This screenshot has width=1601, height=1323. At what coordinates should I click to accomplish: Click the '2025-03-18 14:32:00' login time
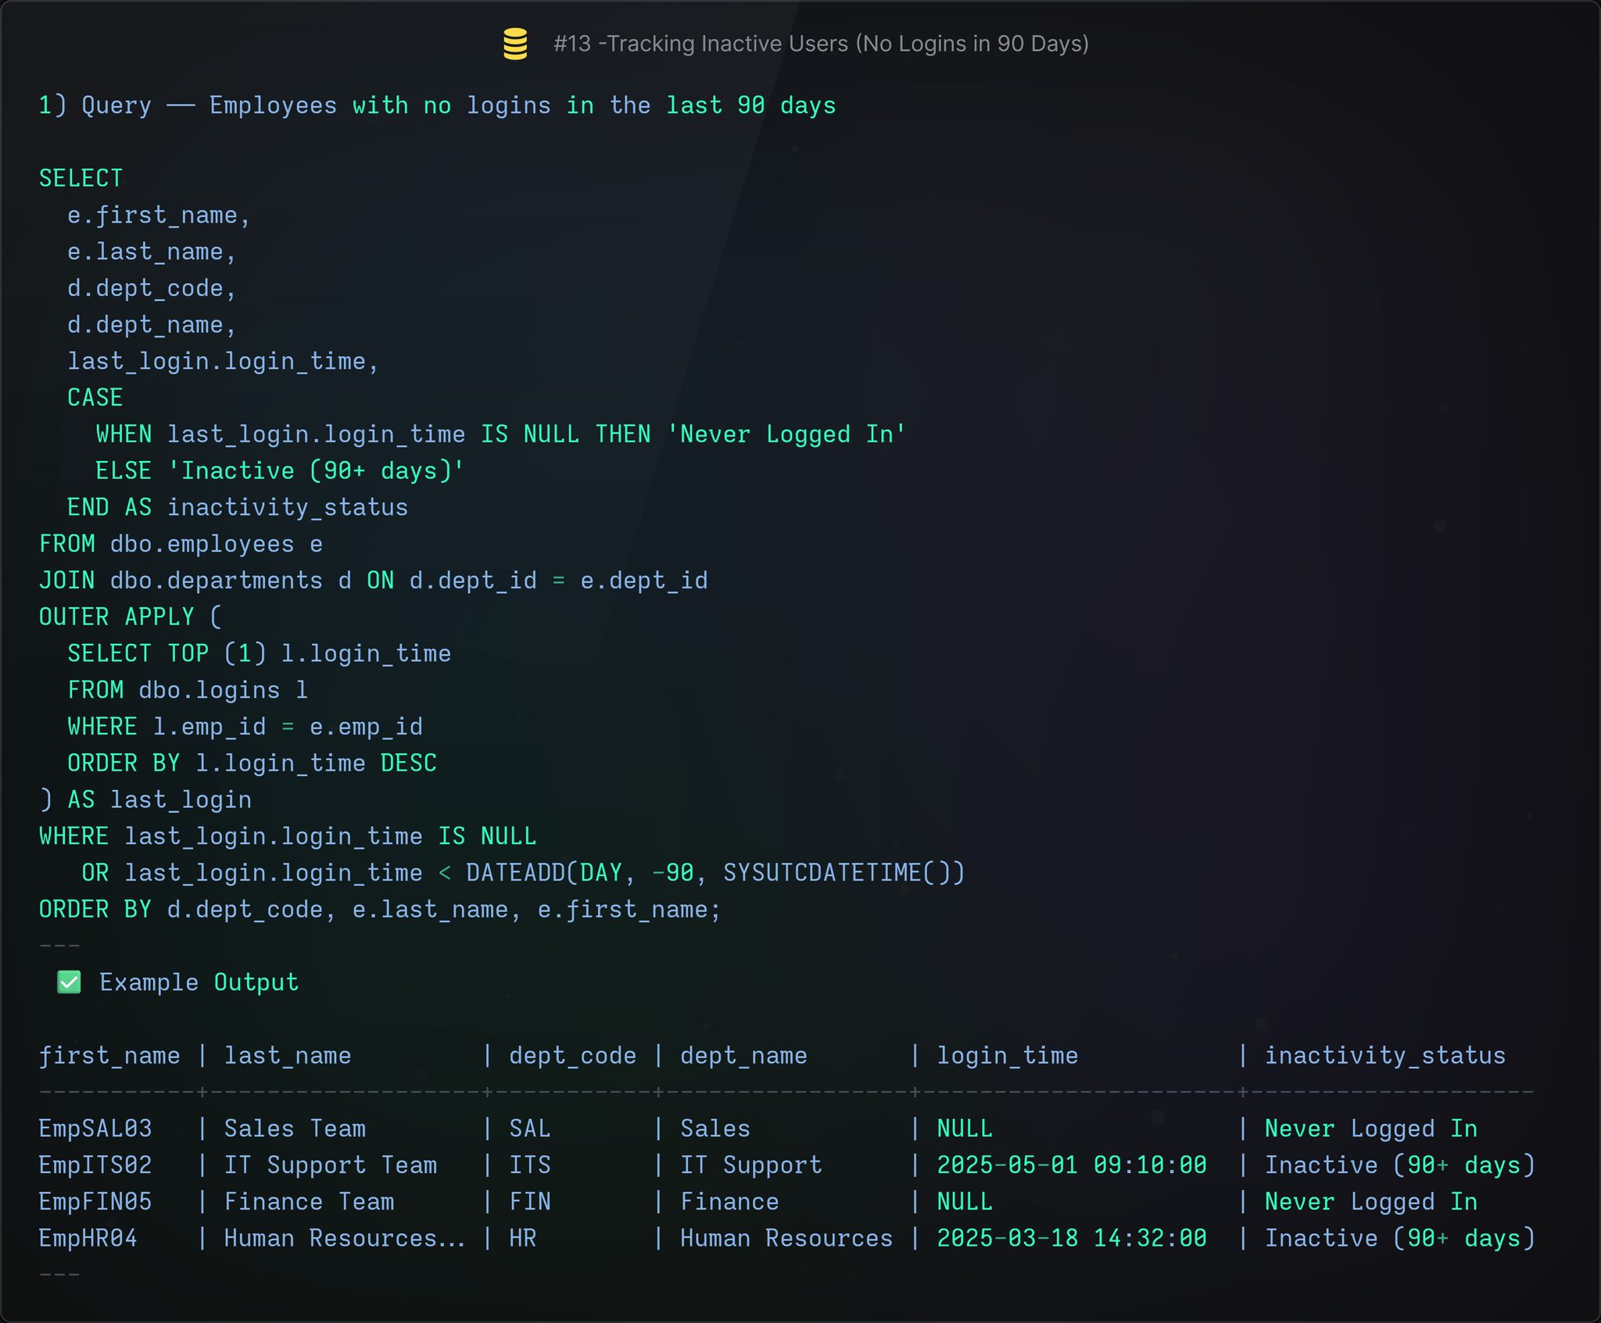(x=1072, y=1239)
